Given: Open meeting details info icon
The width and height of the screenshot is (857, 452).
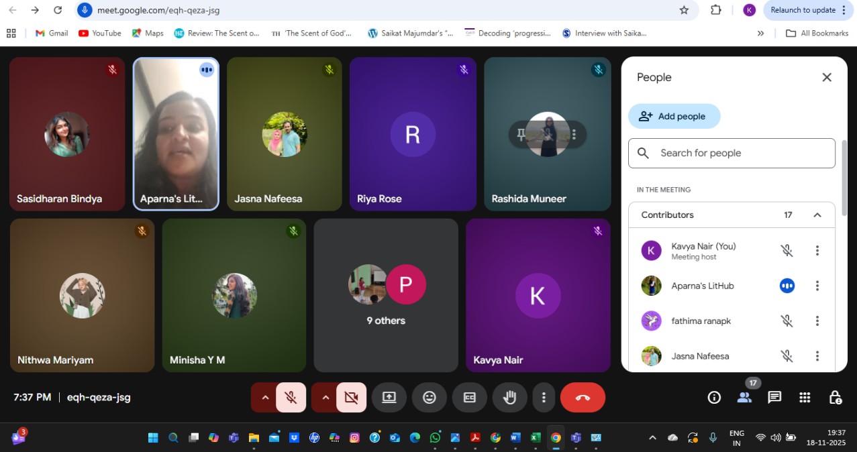Looking at the screenshot, I should (714, 397).
